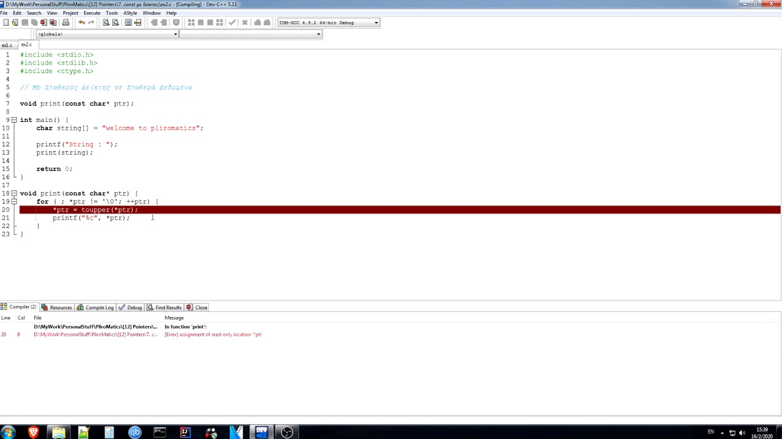The image size is (782, 439).
Task: Switch to the Compile Log tab
Action: point(95,307)
